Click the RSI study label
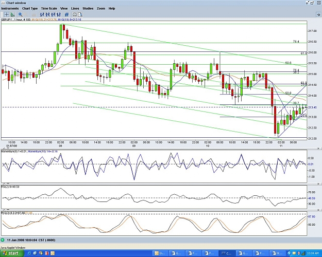Viewport: 322px width, 257px height. pyautogui.click(x=10, y=187)
